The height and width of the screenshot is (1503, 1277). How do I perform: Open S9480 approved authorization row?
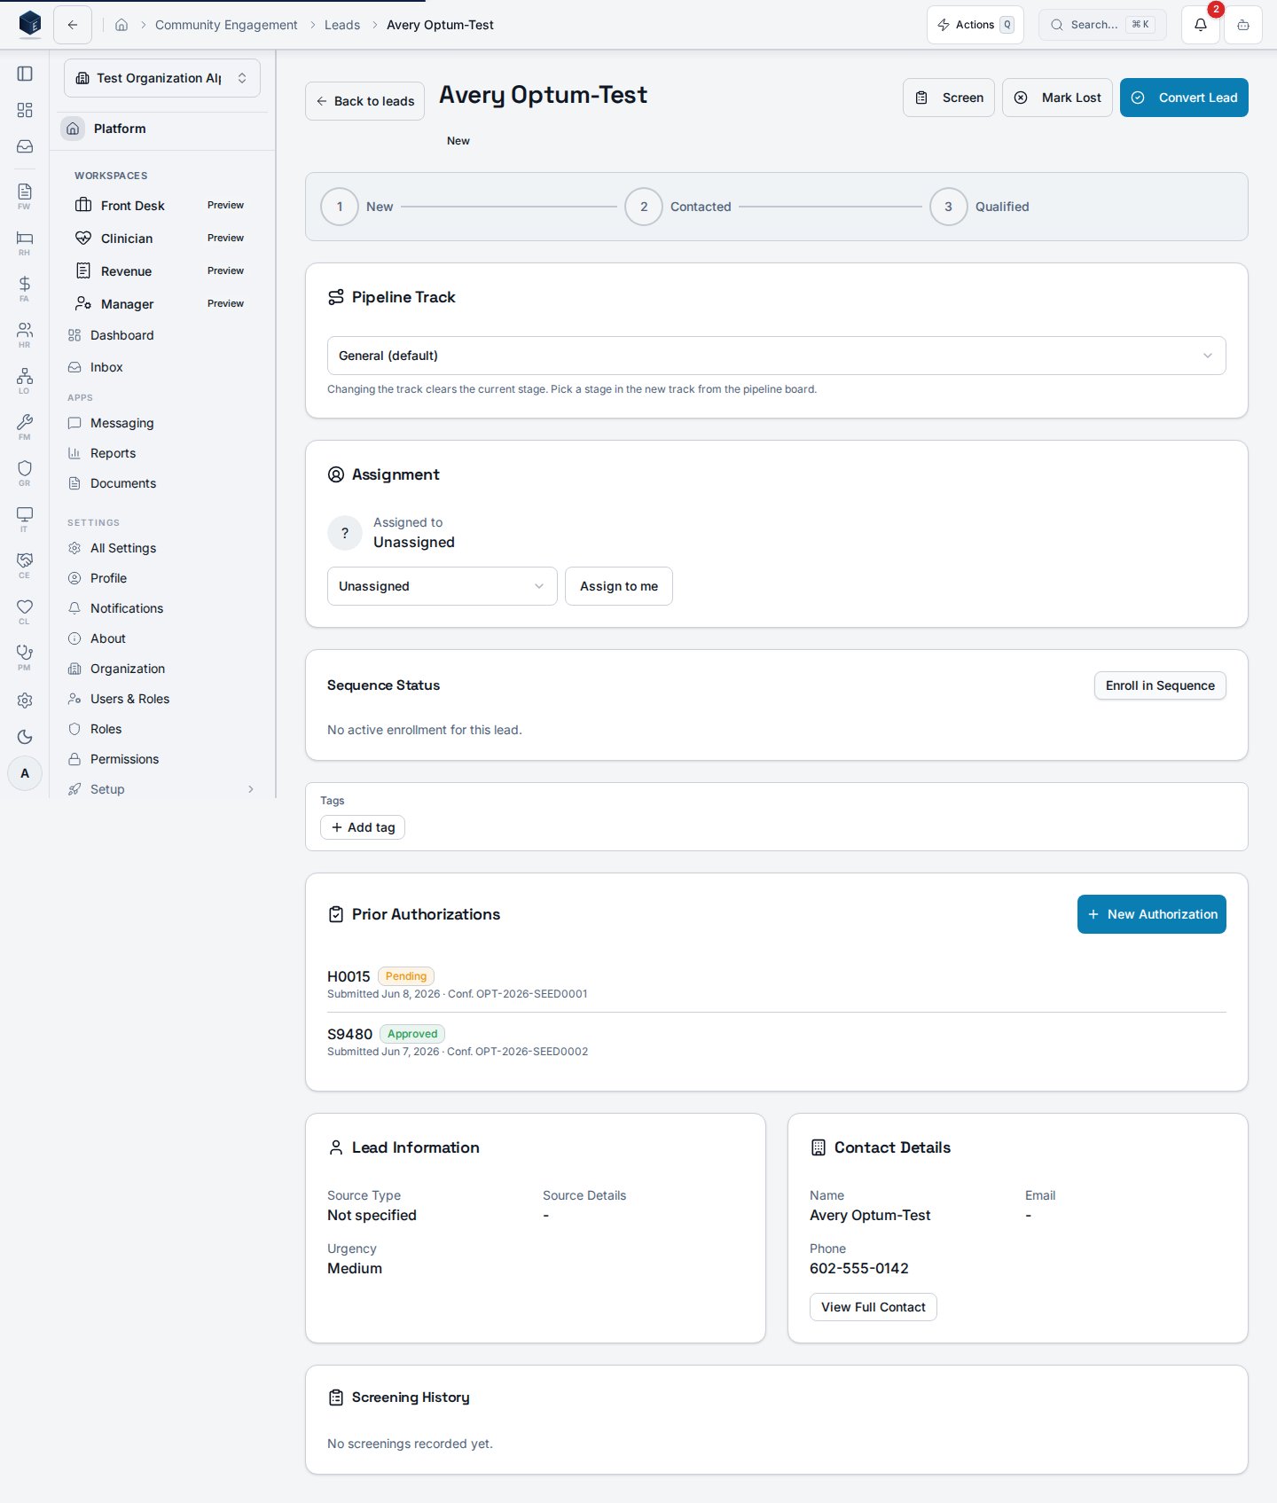[x=777, y=1041]
